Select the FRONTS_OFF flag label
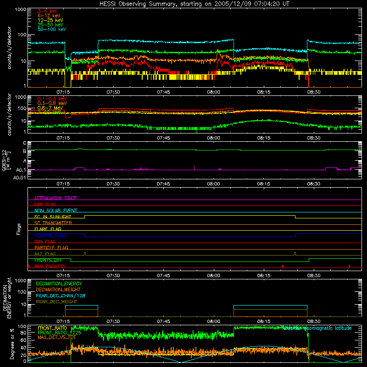This screenshot has width=367, height=367. [48, 260]
